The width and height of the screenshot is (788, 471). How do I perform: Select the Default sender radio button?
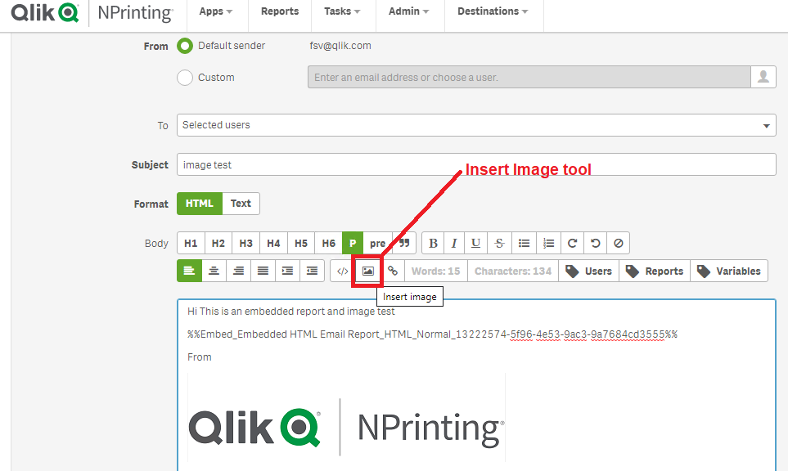(185, 46)
